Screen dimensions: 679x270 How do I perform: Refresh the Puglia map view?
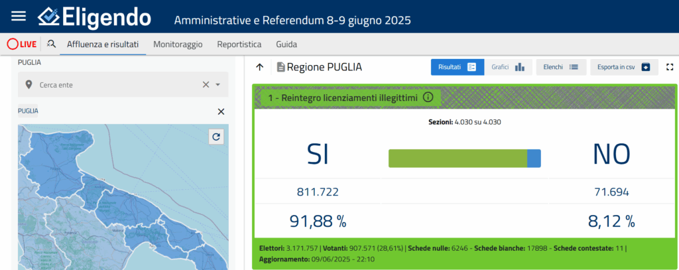216,137
